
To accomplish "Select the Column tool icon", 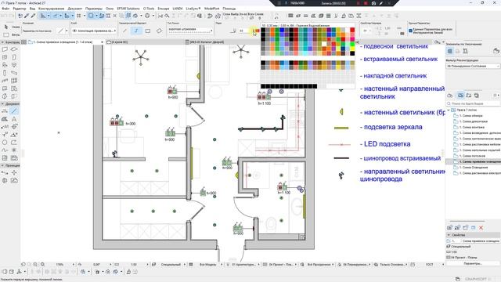I will (5, 73).
